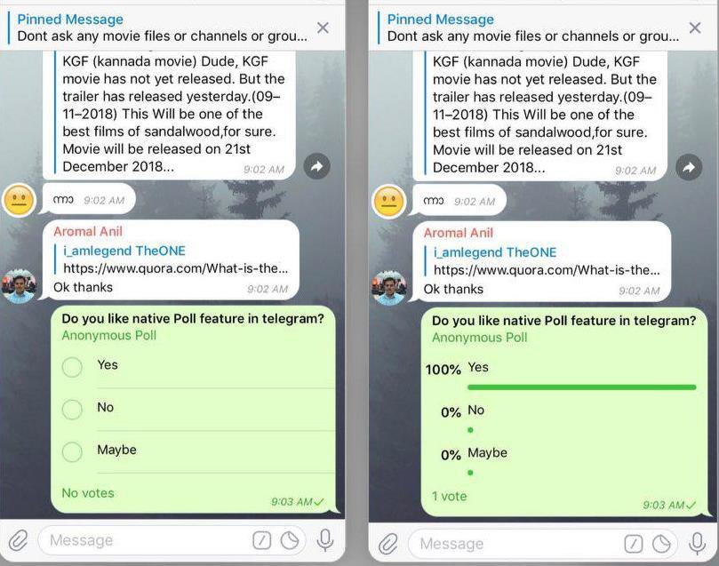Tap the microphone icon in left chat

click(325, 540)
